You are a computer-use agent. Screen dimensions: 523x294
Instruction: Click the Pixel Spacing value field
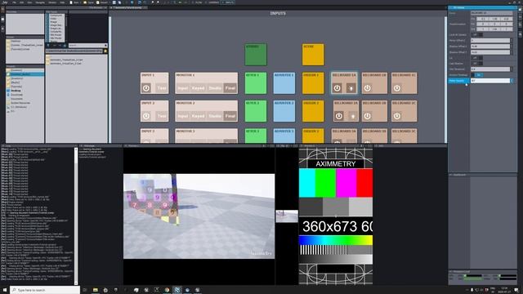490,81
